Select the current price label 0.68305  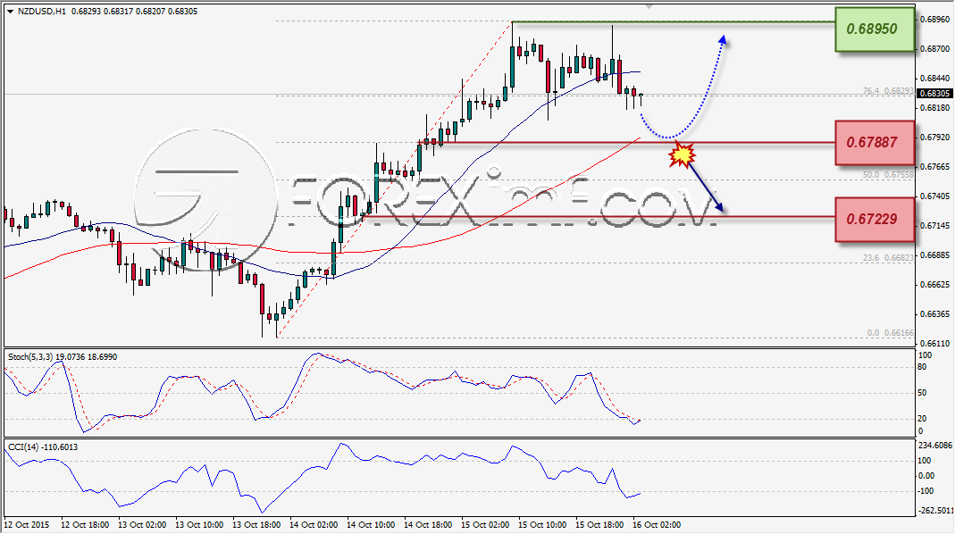(934, 94)
